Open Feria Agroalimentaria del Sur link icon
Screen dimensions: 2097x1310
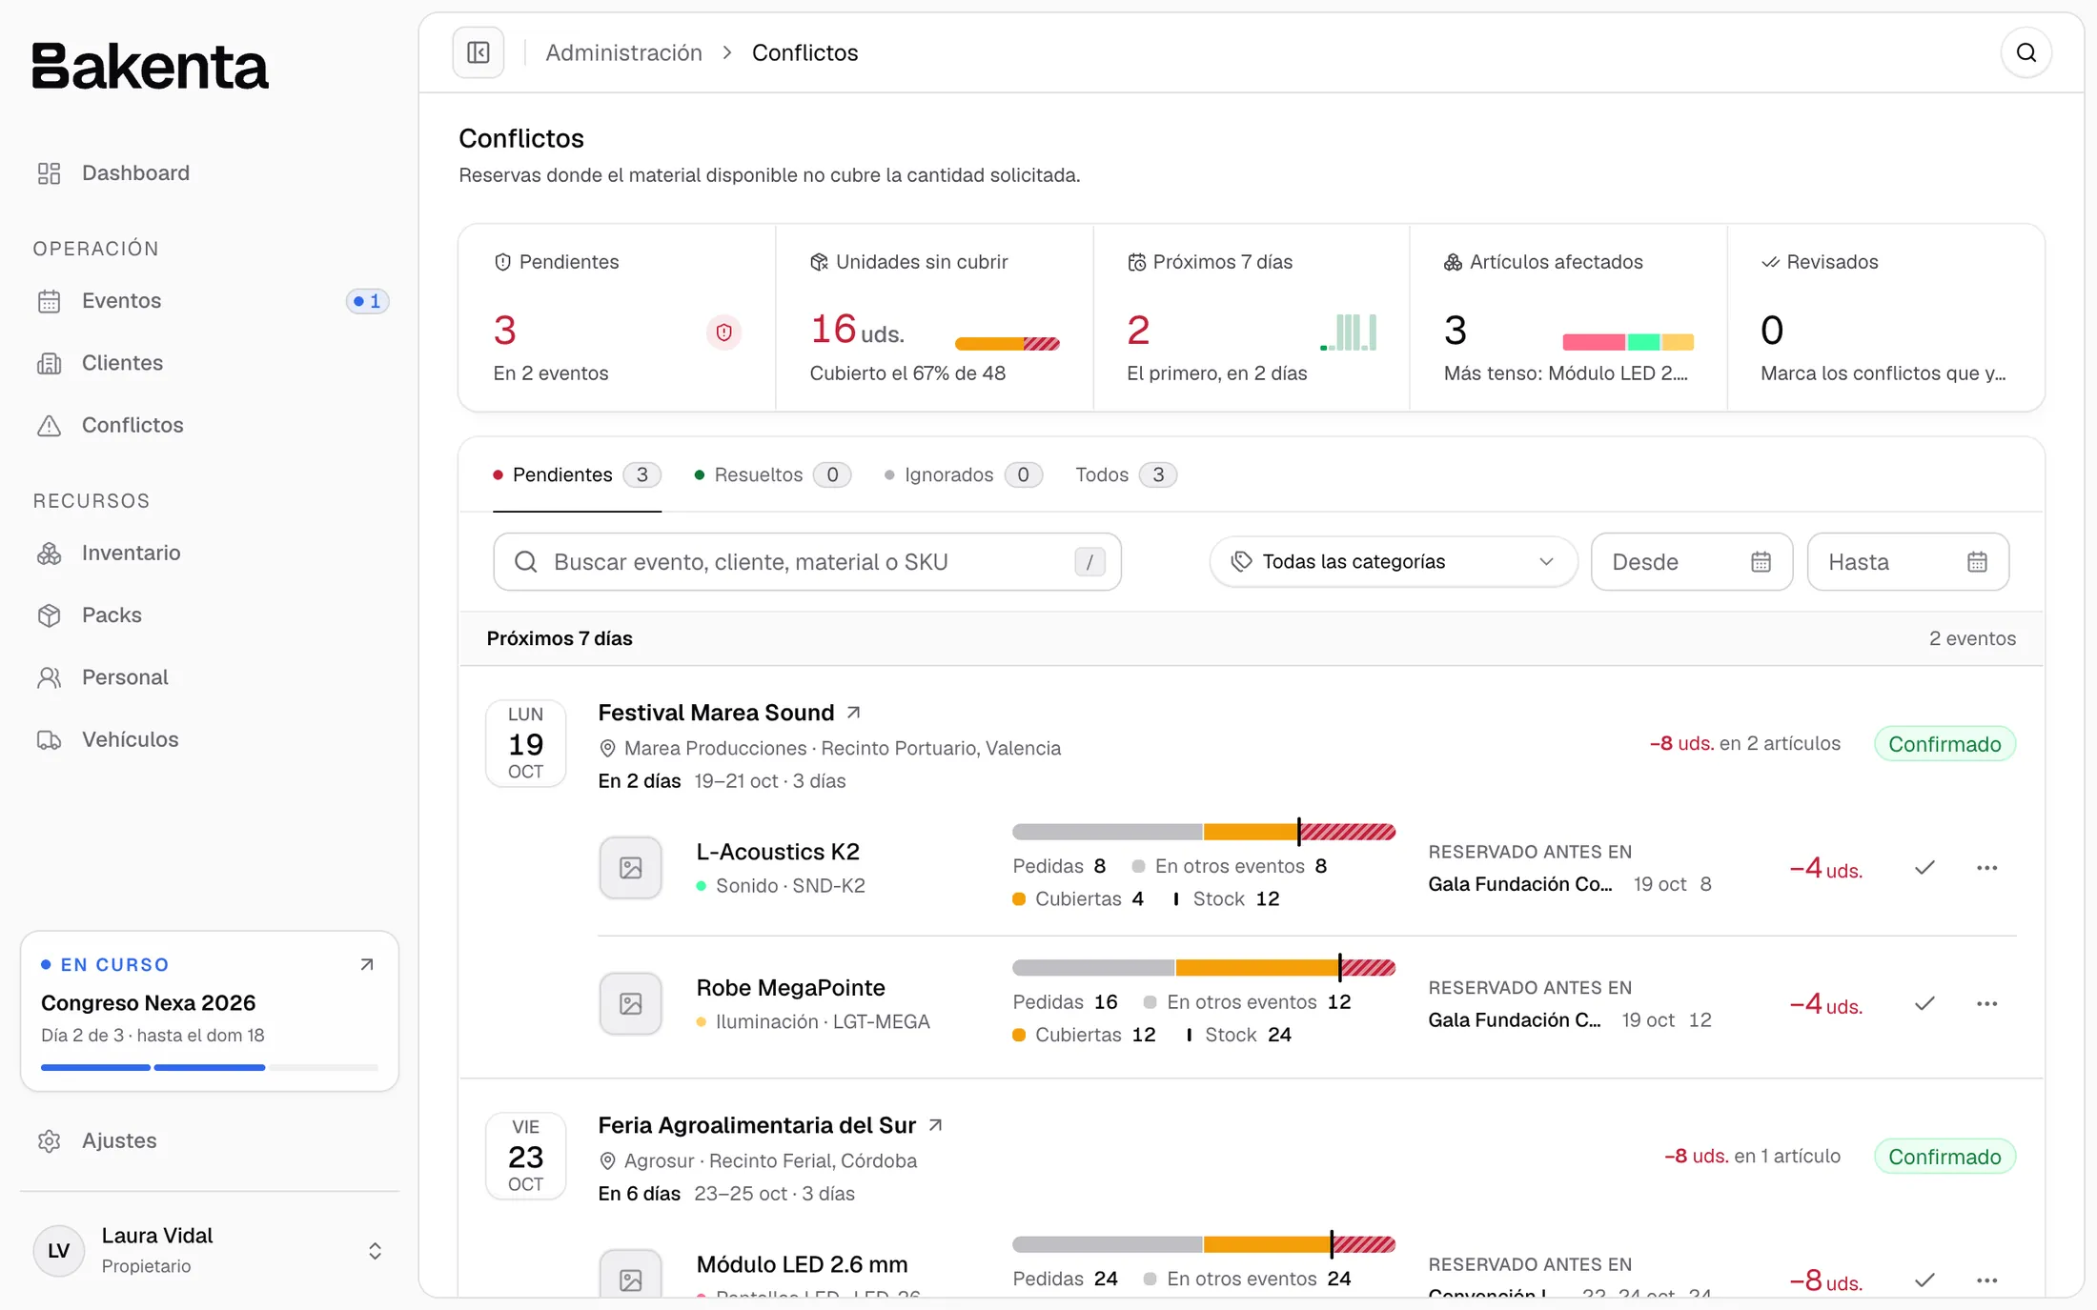pos(936,1125)
